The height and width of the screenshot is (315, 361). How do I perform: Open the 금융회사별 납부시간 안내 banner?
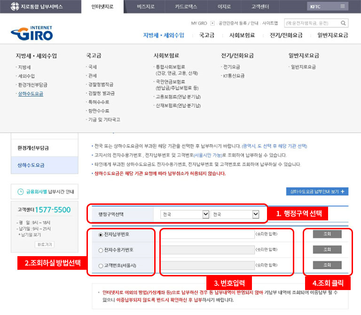point(45,191)
